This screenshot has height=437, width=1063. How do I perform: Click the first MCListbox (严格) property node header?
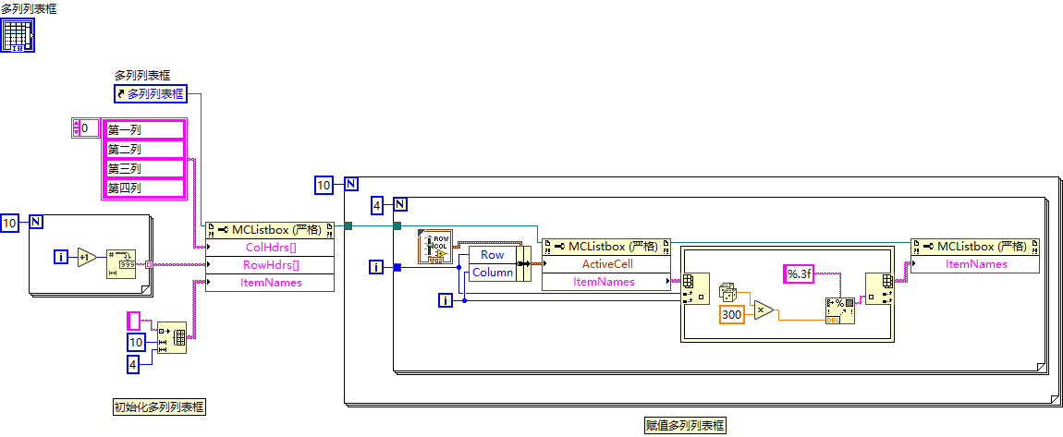(x=270, y=230)
